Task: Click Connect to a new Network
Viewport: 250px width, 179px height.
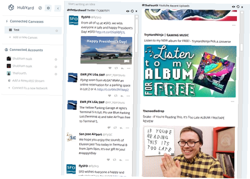Action: [28, 88]
